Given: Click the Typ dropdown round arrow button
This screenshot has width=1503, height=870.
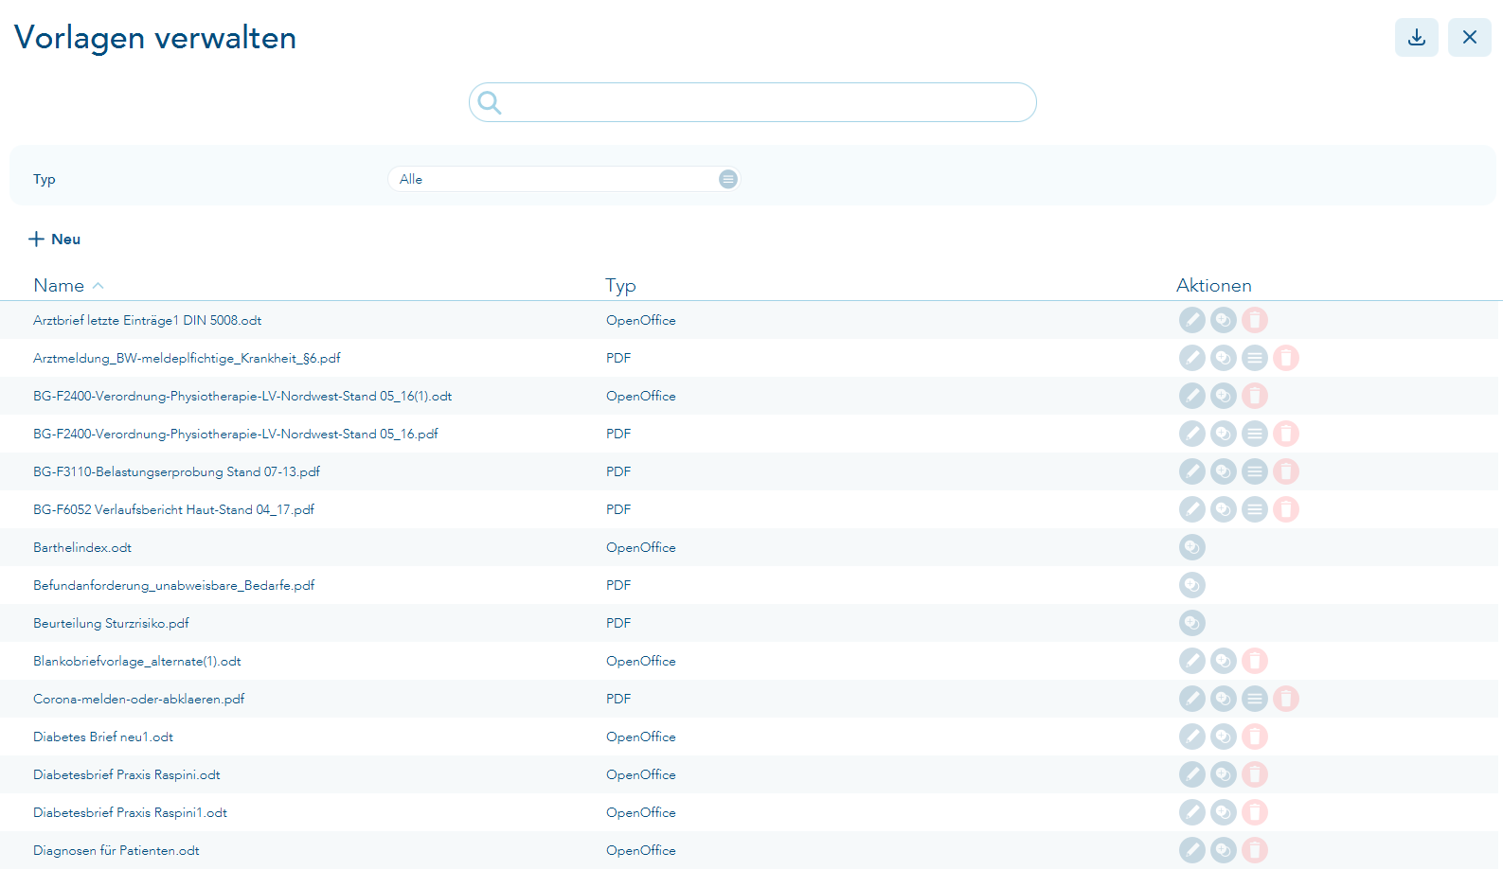Looking at the screenshot, I should (x=727, y=179).
